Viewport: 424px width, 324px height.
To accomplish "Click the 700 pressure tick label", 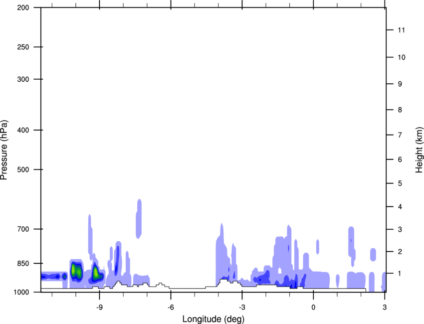I will pyautogui.click(x=23, y=229).
